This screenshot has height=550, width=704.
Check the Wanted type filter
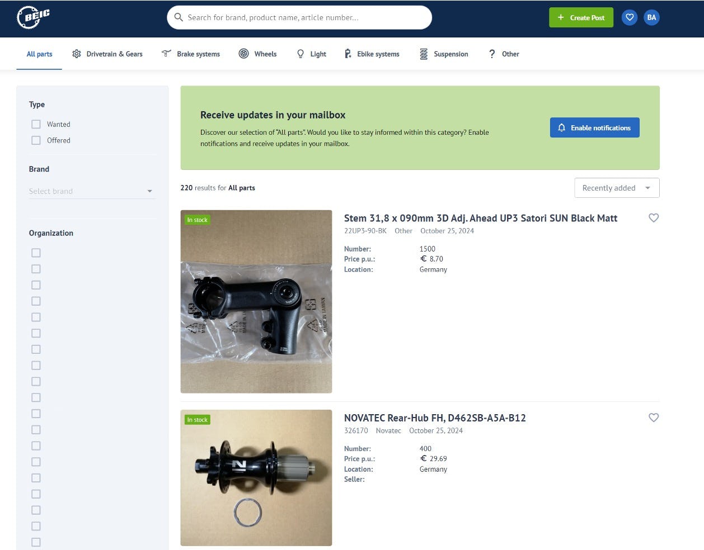point(36,124)
